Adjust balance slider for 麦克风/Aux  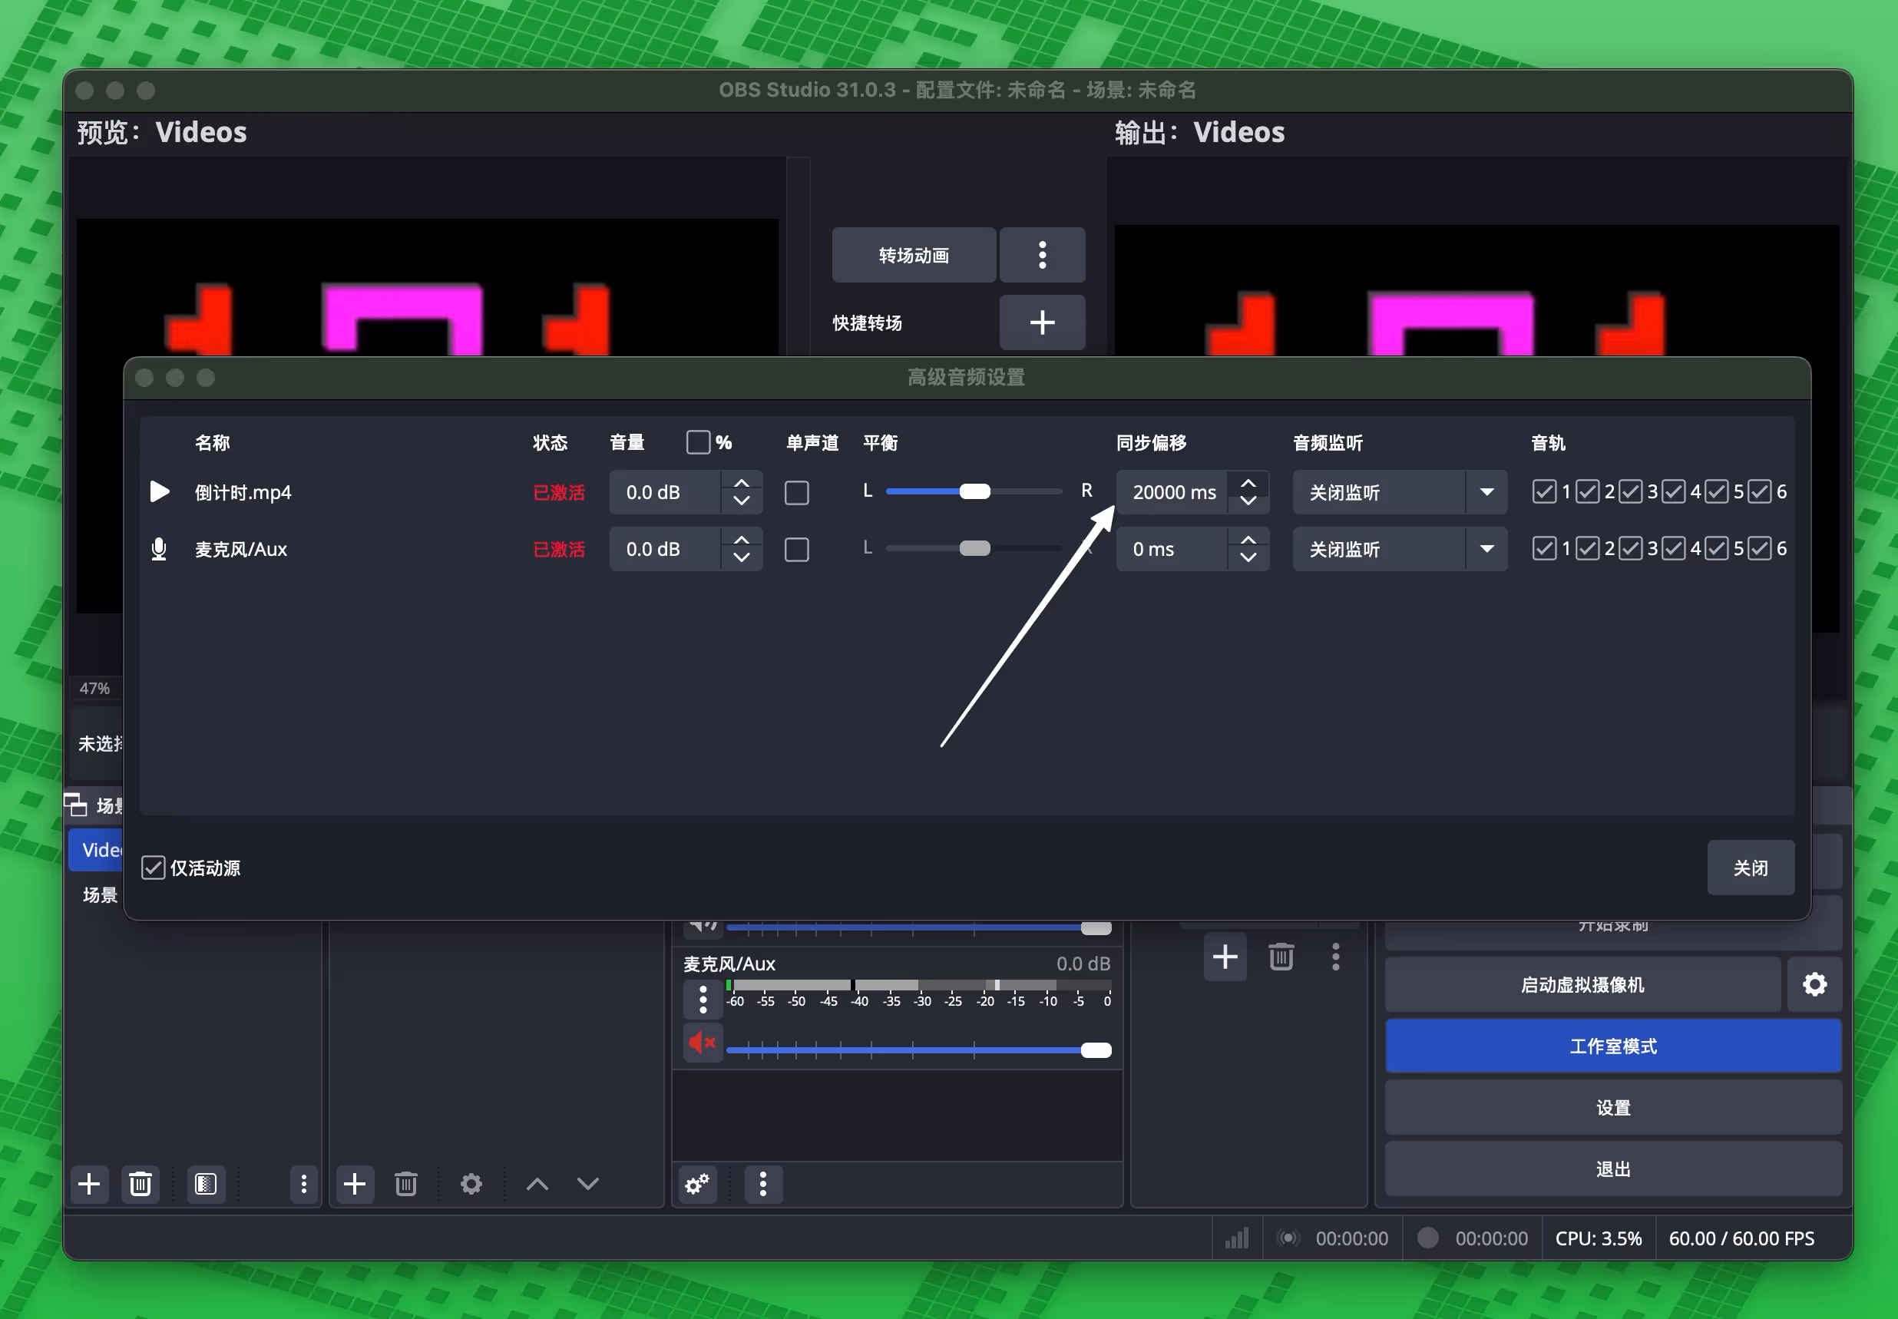974,549
